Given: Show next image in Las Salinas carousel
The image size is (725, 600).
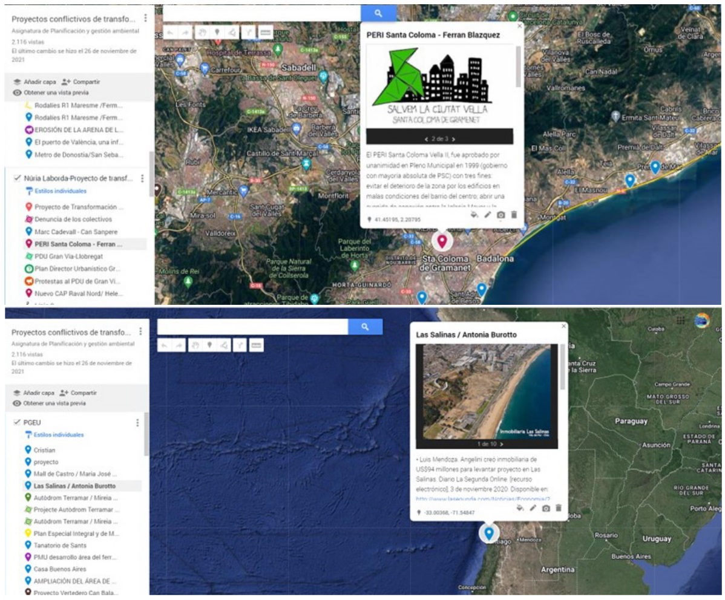Looking at the screenshot, I should click(501, 445).
